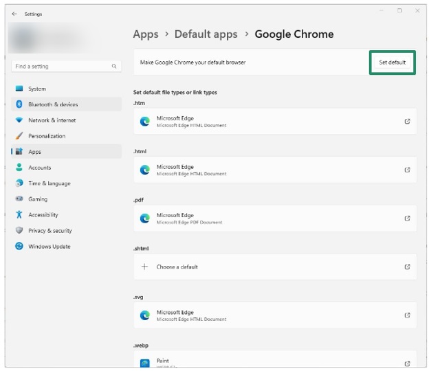Click the Time & language globe icon

pyautogui.click(x=19, y=183)
